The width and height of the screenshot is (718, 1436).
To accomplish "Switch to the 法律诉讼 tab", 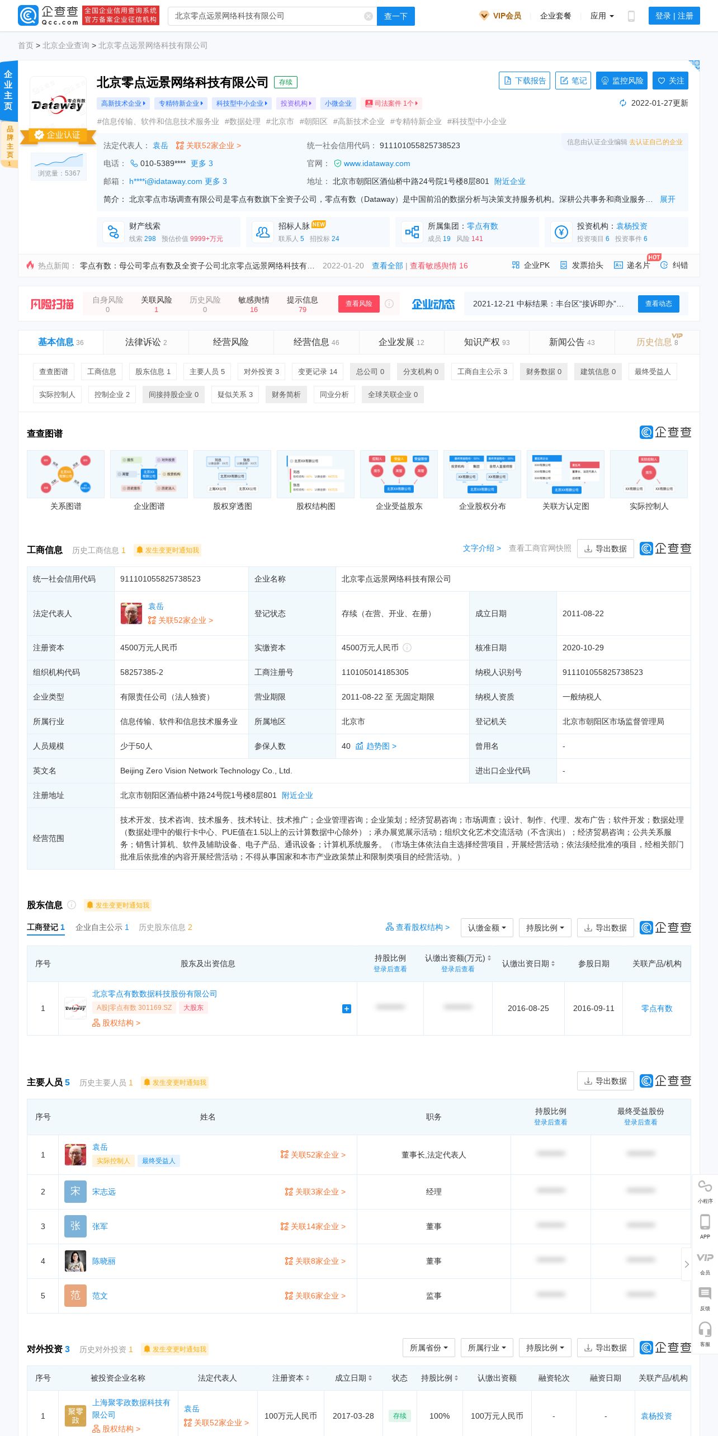I will (x=146, y=342).
